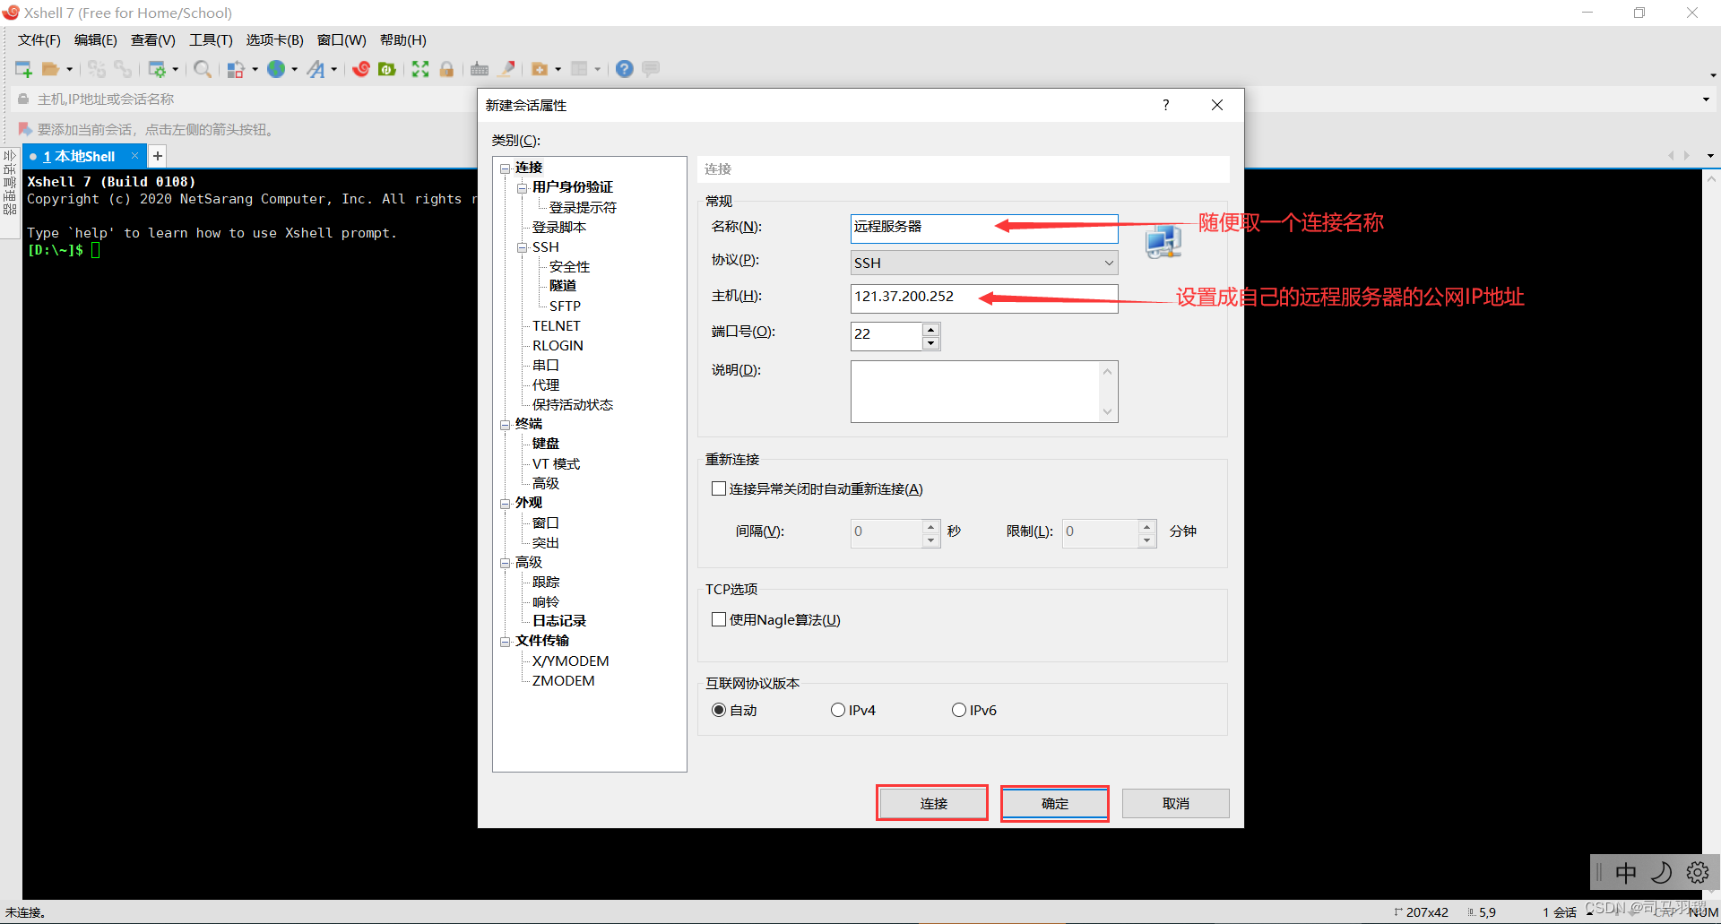The image size is (1721, 924).
Task: Collapse the 外观 tree node
Action: [x=505, y=503]
